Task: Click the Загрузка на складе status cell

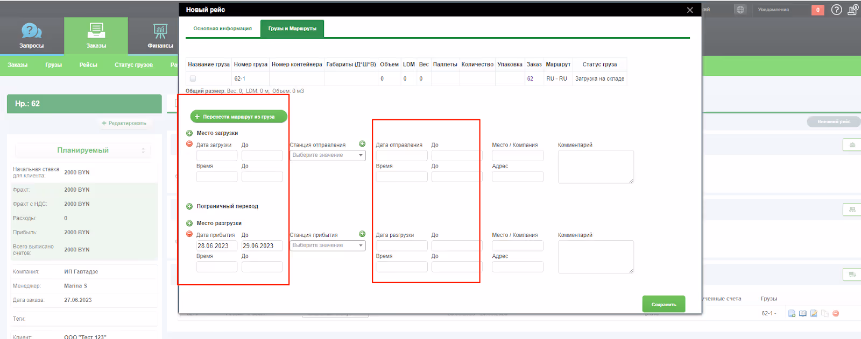Action: 599,78
